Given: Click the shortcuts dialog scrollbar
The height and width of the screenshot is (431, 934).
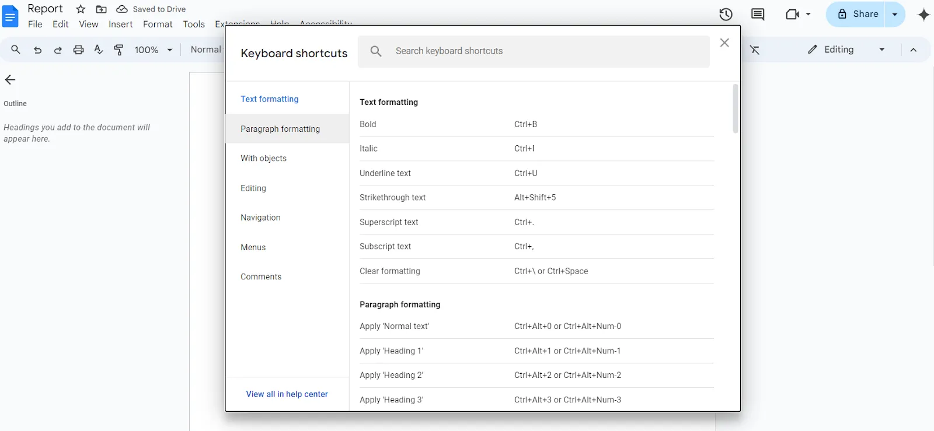Looking at the screenshot, I should pos(735,108).
